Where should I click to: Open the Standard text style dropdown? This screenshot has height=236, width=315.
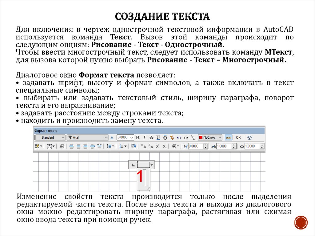[50, 138]
